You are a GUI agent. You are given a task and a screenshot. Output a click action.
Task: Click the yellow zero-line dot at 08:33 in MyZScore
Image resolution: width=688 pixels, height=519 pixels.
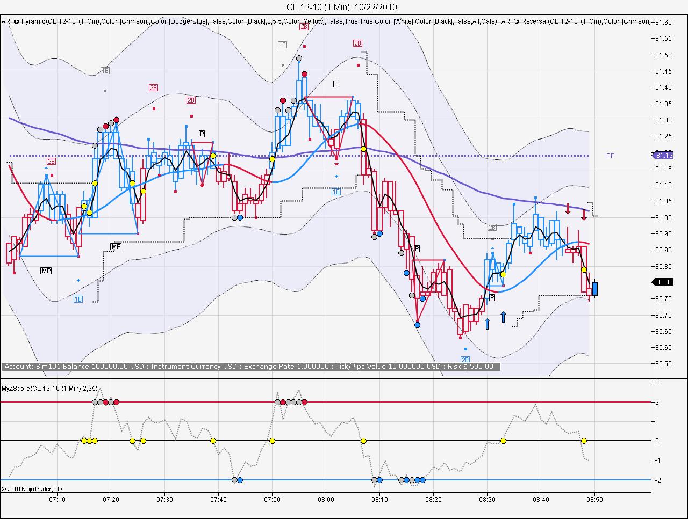click(x=503, y=441)
